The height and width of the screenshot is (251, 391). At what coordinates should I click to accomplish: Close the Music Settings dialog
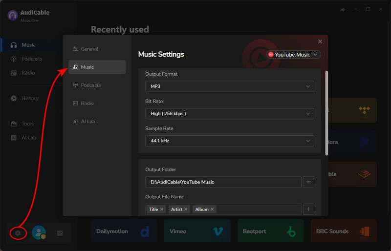click(x=320, y=42)
